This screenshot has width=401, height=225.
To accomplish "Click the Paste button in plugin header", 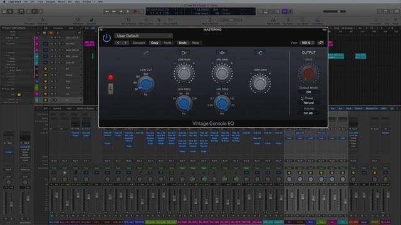I will coord(167,43).
